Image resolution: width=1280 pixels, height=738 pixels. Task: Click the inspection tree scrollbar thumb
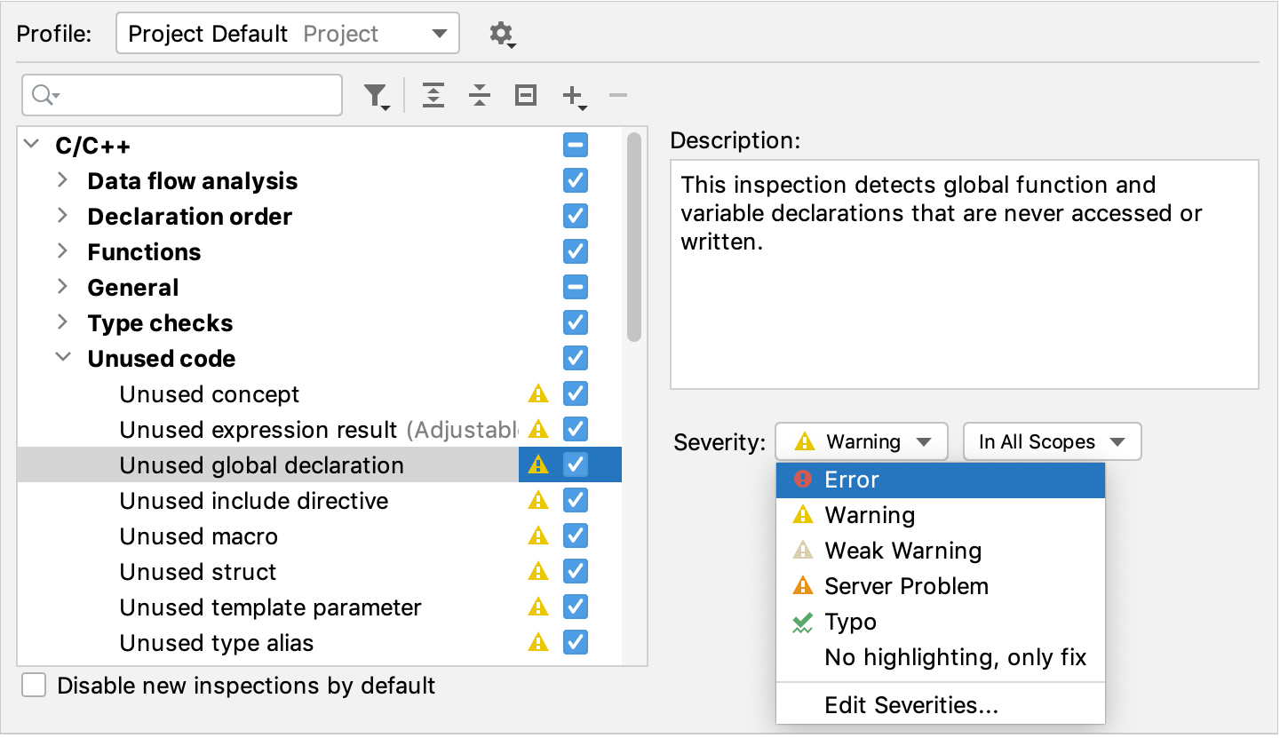(633, 237)
